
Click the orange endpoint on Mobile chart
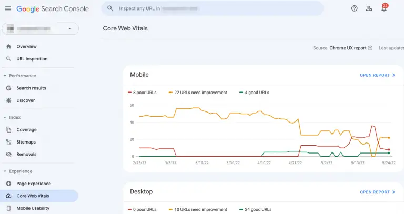click(x=389, y=138)
